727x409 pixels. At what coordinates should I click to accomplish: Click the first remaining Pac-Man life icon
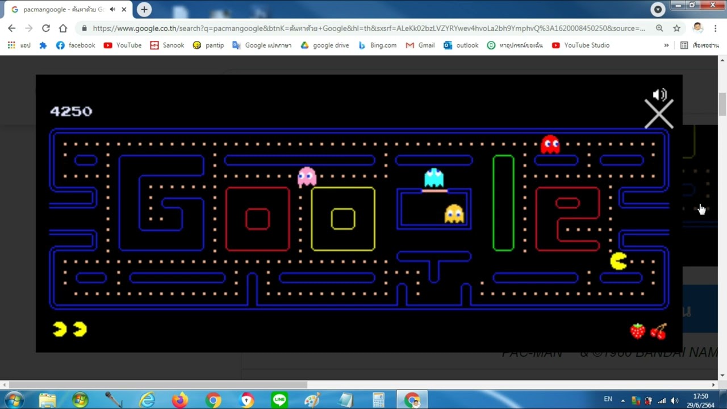60,329
